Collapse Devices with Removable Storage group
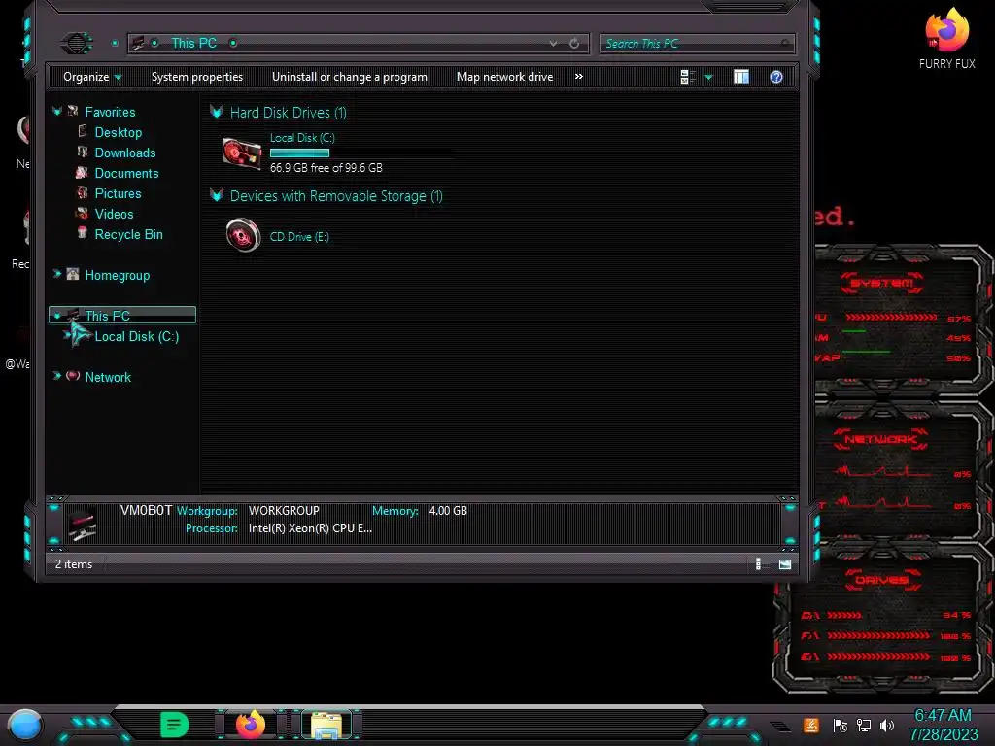This screenshot has width=995, height=746. pyautogui.click(x=217, y=195)
